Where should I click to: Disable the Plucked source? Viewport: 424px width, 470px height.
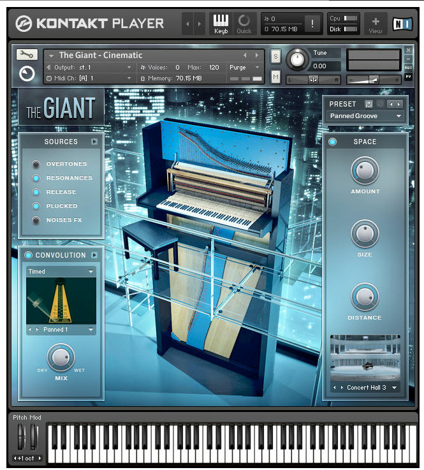(36, 206)
